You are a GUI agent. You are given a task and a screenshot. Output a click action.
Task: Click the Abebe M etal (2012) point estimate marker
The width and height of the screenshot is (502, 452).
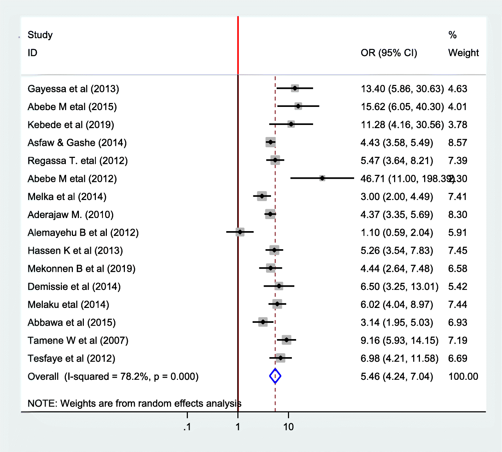(x=322, y=178)
